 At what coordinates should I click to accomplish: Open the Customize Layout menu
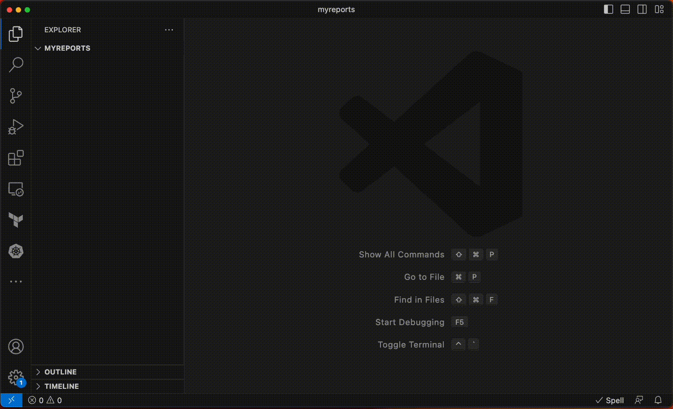point(659,9)
